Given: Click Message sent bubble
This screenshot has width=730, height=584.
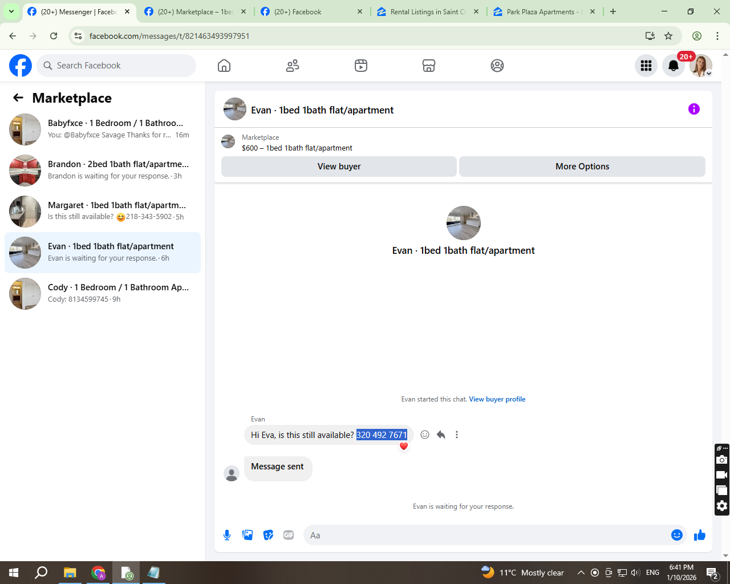Looking at the screenshot, I should click(x=278, y=468).
